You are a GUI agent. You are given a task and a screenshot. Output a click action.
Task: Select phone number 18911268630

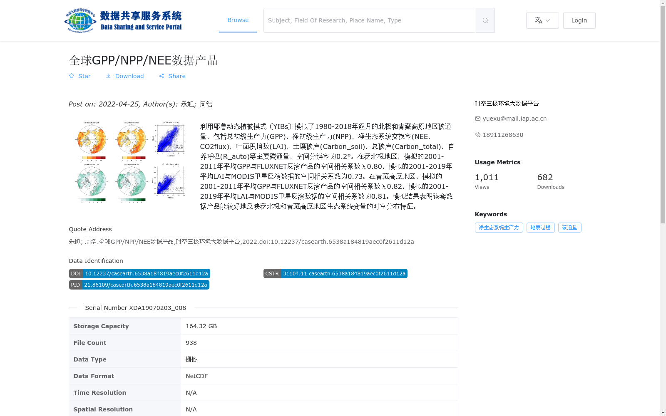503,135
